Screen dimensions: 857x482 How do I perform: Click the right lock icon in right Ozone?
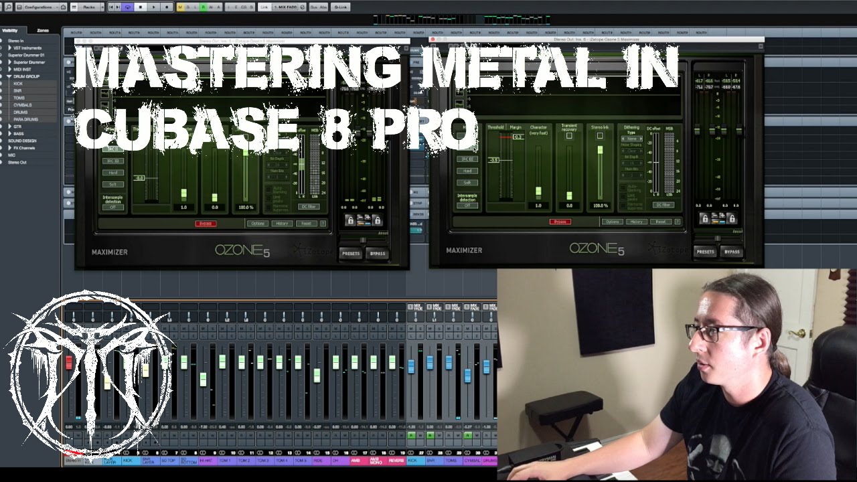coord(732,218)
